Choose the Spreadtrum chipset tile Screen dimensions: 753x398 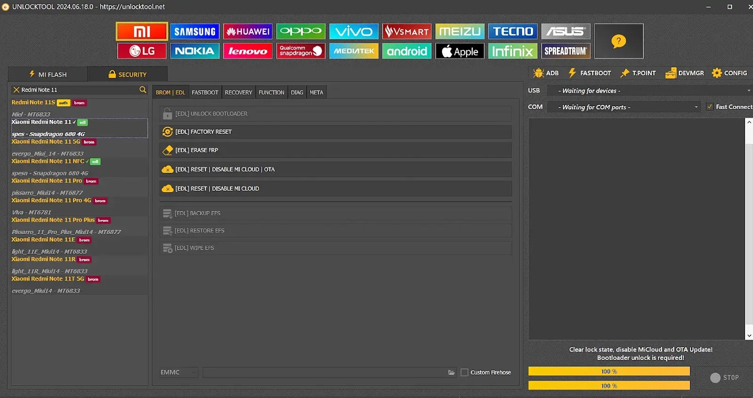tap(566, 51)
